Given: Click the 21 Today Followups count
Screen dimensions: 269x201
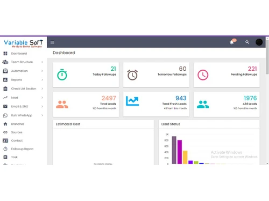Looking at the screenshot, I should (x=114, y=69).
